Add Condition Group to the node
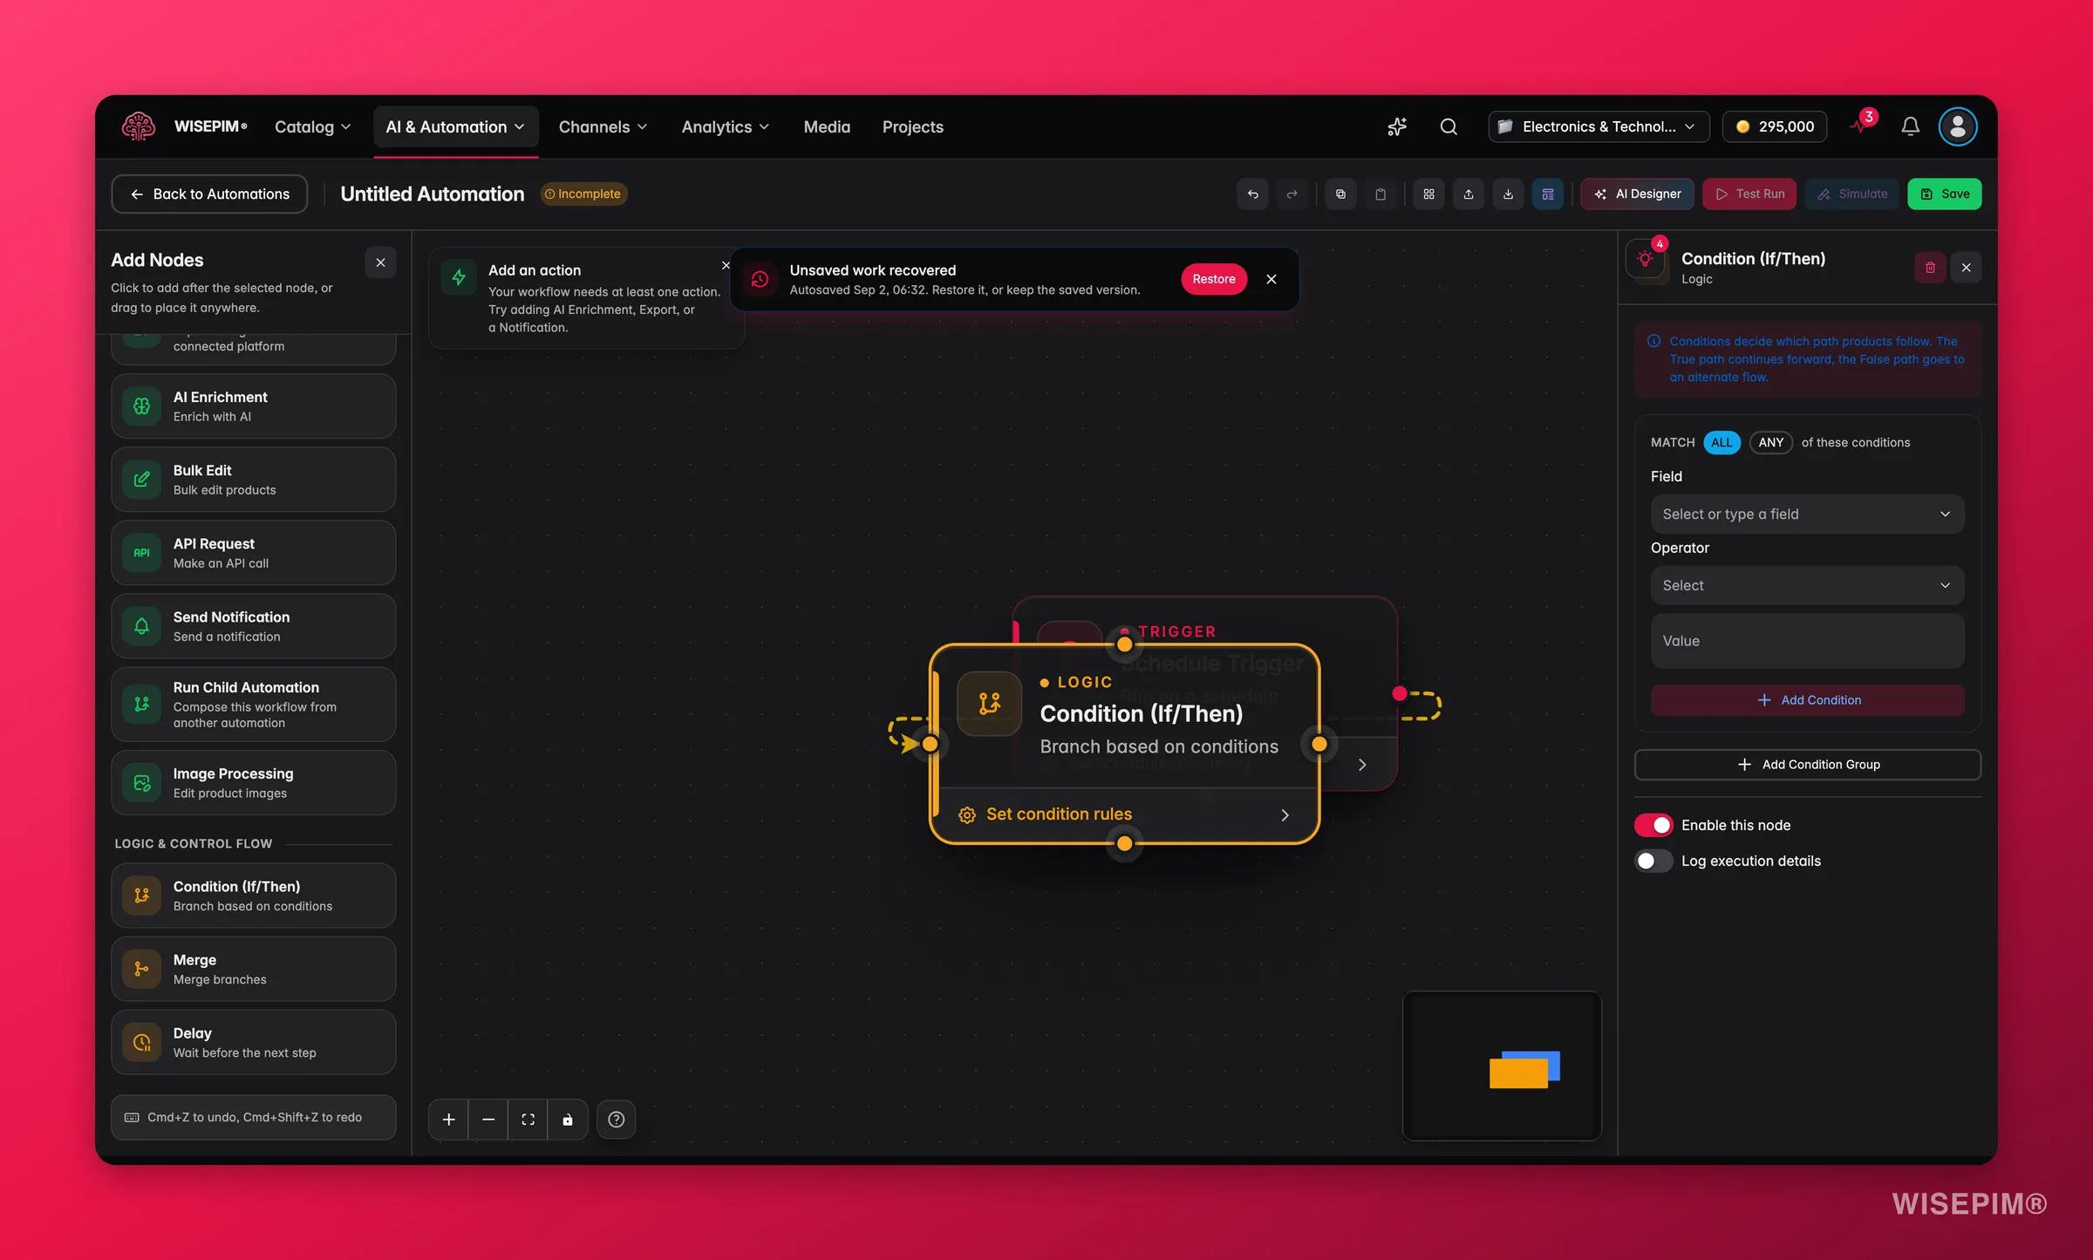 1807,764
